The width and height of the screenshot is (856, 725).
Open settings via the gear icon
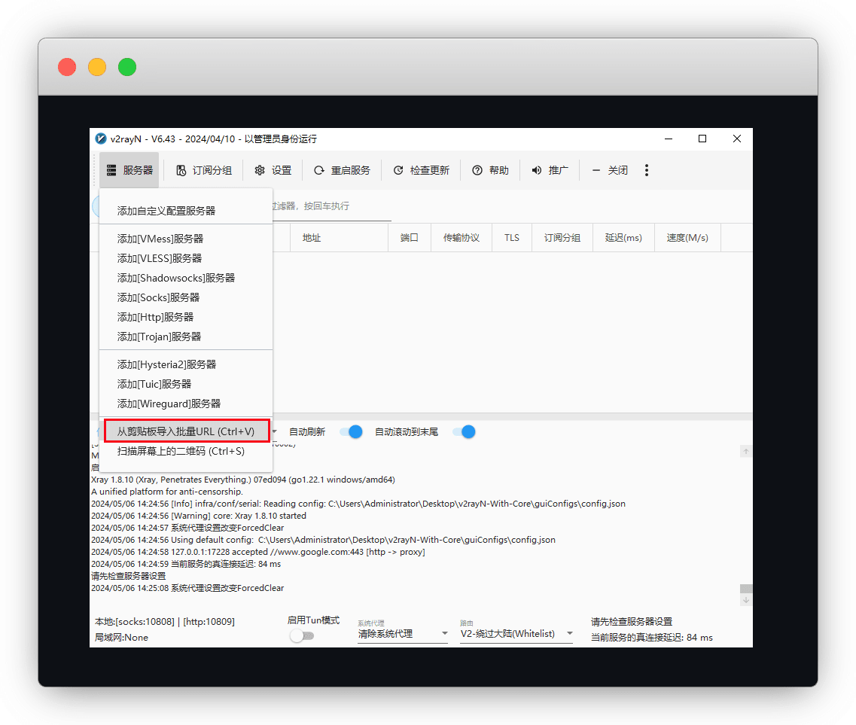click(x=260, y=170)
